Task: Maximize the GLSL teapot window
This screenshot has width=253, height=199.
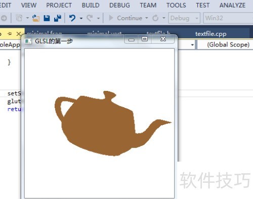Action: pyautogui.click(x=145, y=39)
